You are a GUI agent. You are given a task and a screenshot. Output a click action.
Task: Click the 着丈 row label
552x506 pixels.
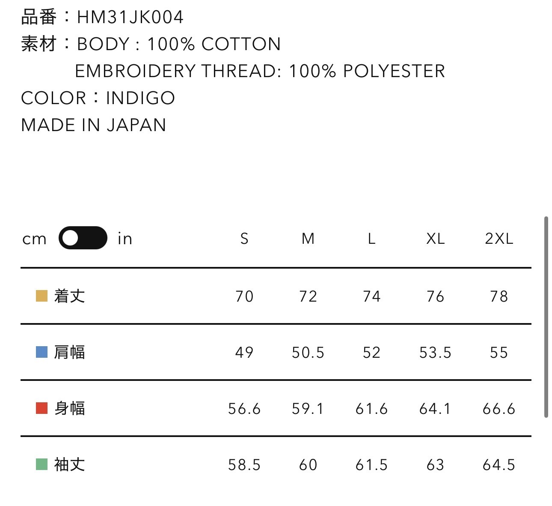point(70,296)
